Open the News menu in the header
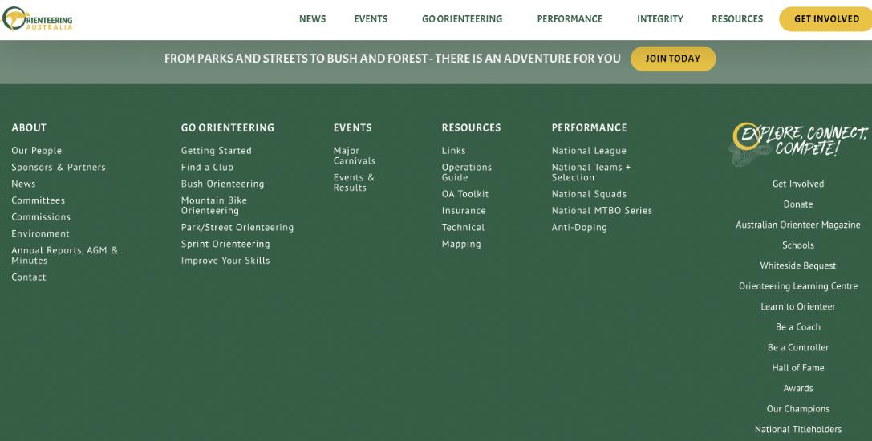The image size is (872, 441). click(x=313, y=19)
